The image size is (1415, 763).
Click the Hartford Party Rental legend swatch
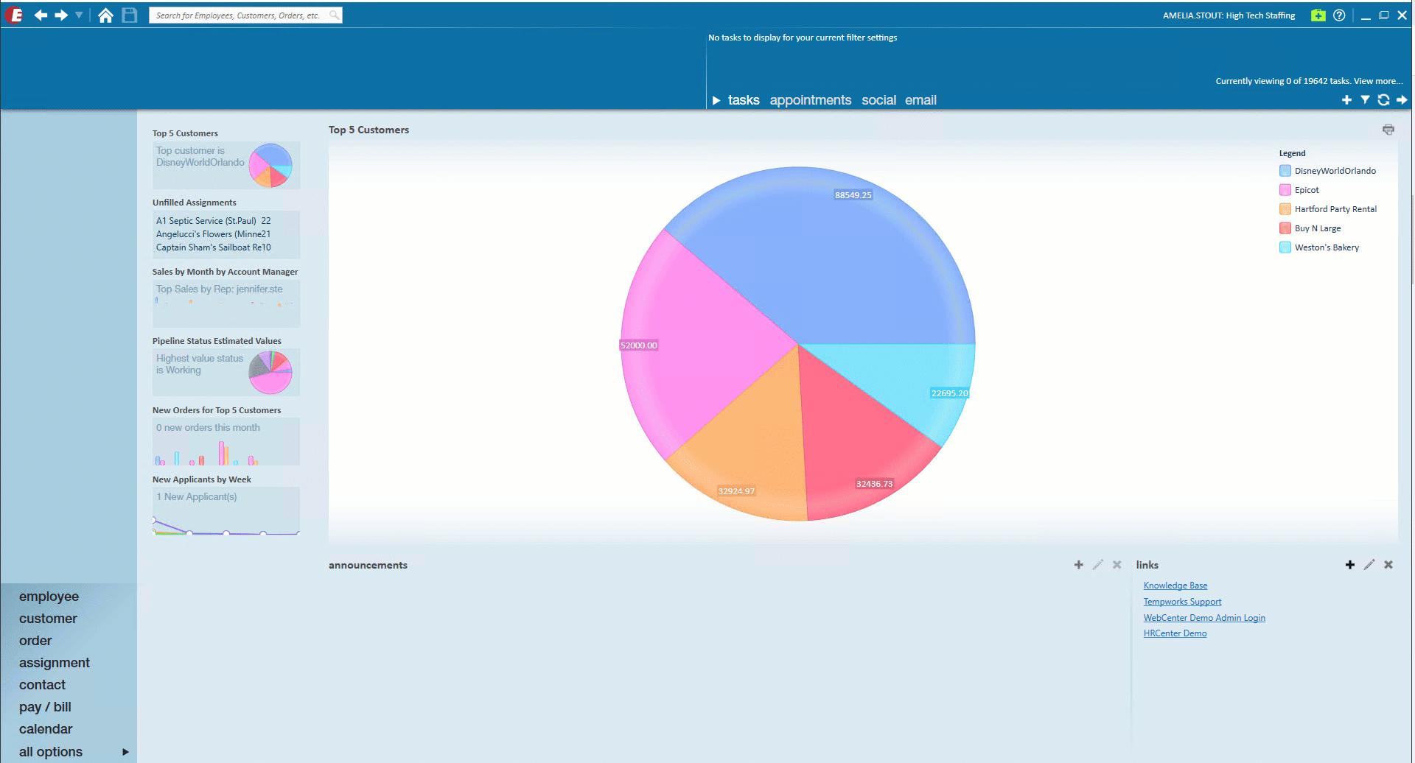(1285, 209)
